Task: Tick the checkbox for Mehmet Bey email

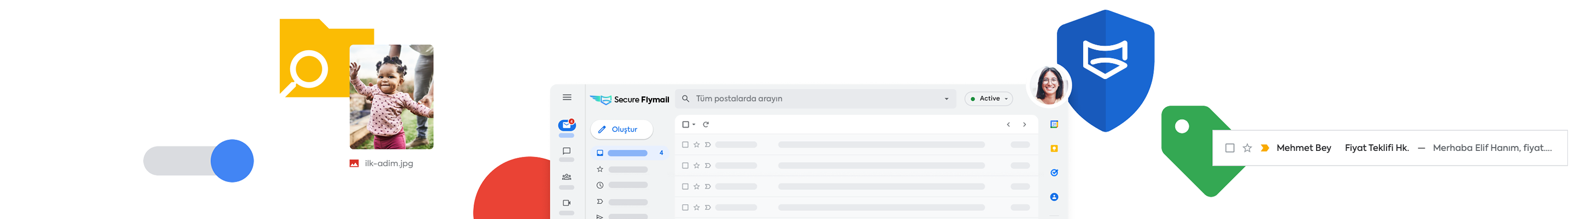Action: tap(1230, 148)
